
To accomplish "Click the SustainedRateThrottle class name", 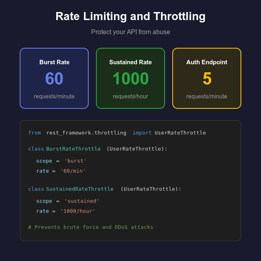I will 80,189.
